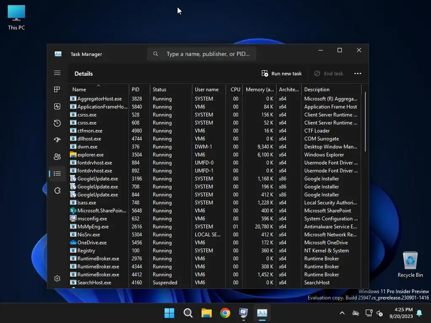
Task: Open taskbar clock showing 4:25 PM
Action: pos(401,313)
